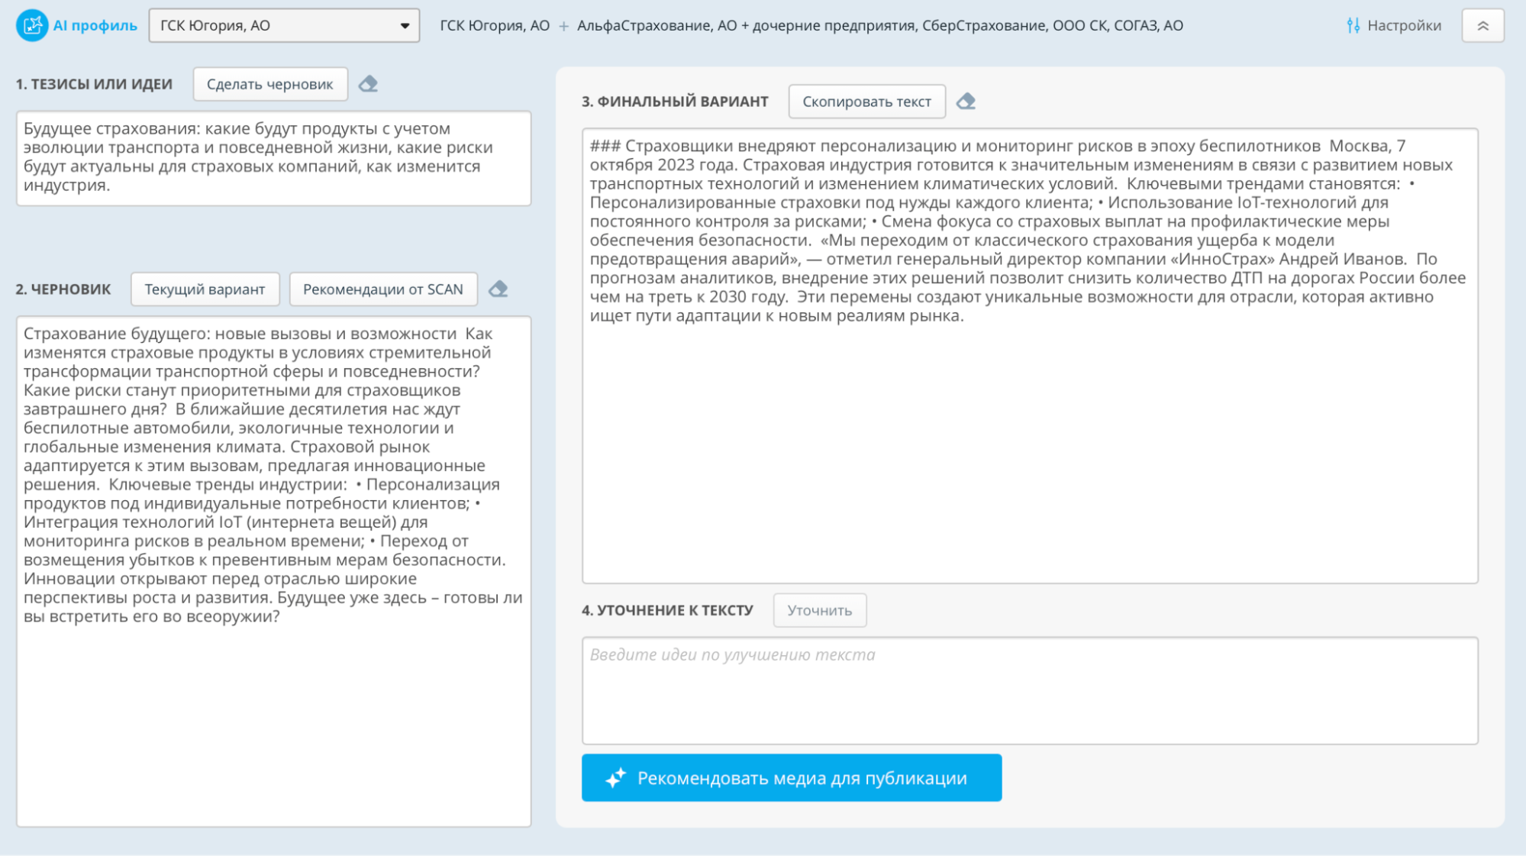This screenshot has height=856, width=1526.
Task: Open the ГСК Югория company dropdown
Action: pos(283,24)
